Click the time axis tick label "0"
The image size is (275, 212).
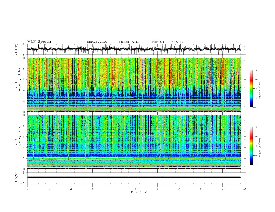[x=27, y=189]
